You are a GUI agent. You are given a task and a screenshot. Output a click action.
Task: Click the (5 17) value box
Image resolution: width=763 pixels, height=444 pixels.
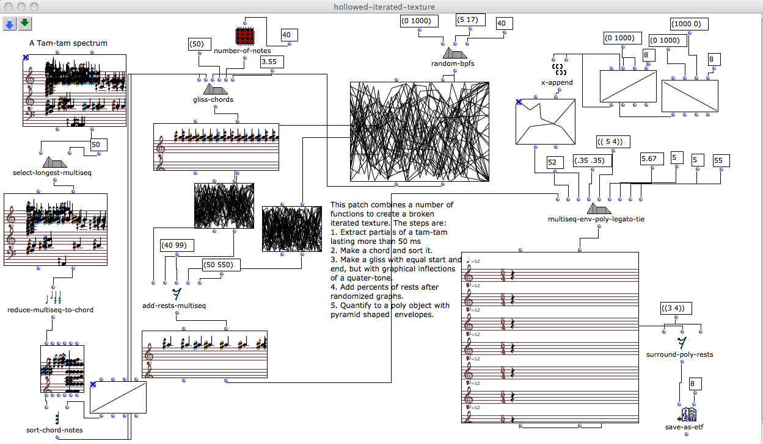(470, 20)
